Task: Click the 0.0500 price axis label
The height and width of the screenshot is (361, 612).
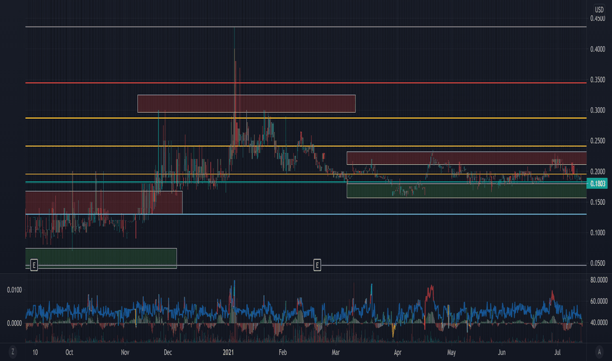Action: pos(597,263)
